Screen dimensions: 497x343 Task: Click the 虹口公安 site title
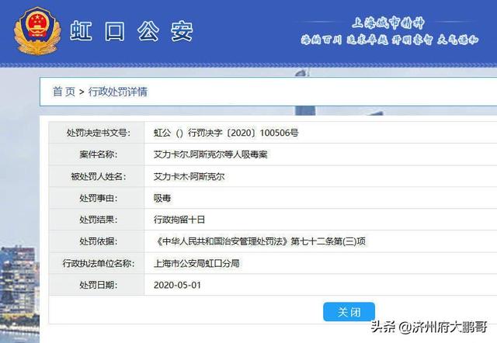pos(131,31)
